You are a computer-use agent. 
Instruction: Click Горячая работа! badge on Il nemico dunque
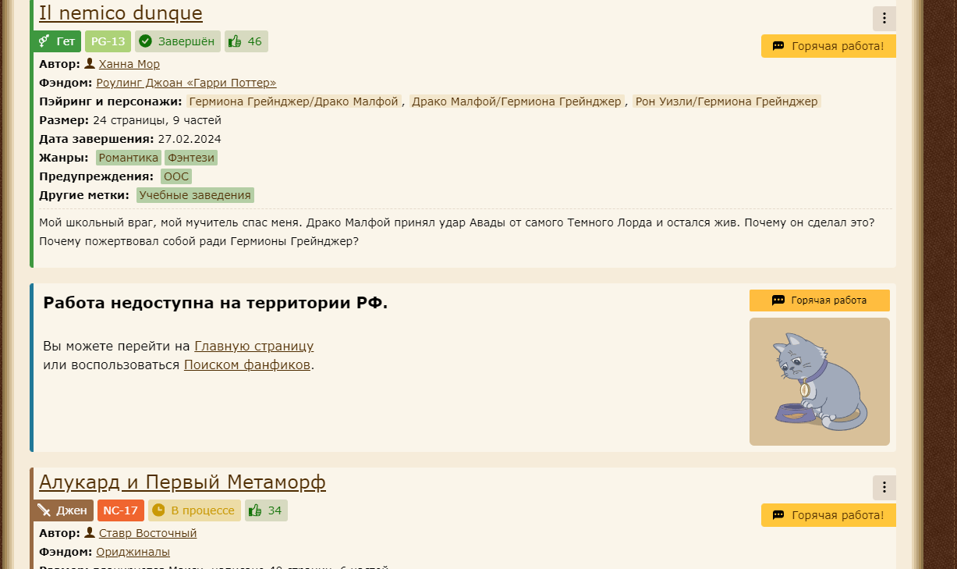point(828,46)
